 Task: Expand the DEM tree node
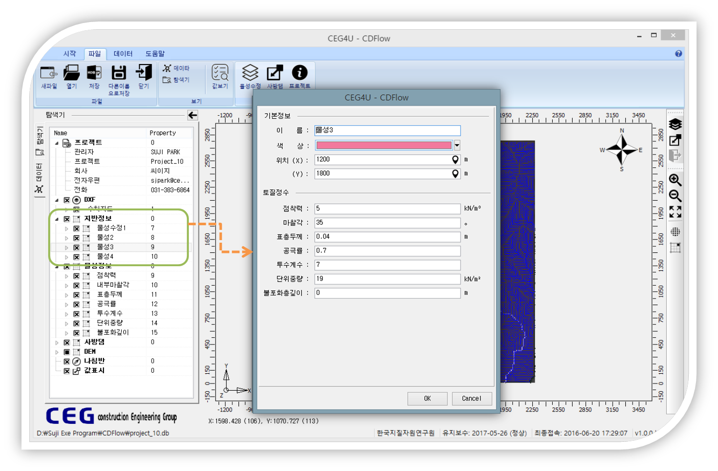(57, 352)
